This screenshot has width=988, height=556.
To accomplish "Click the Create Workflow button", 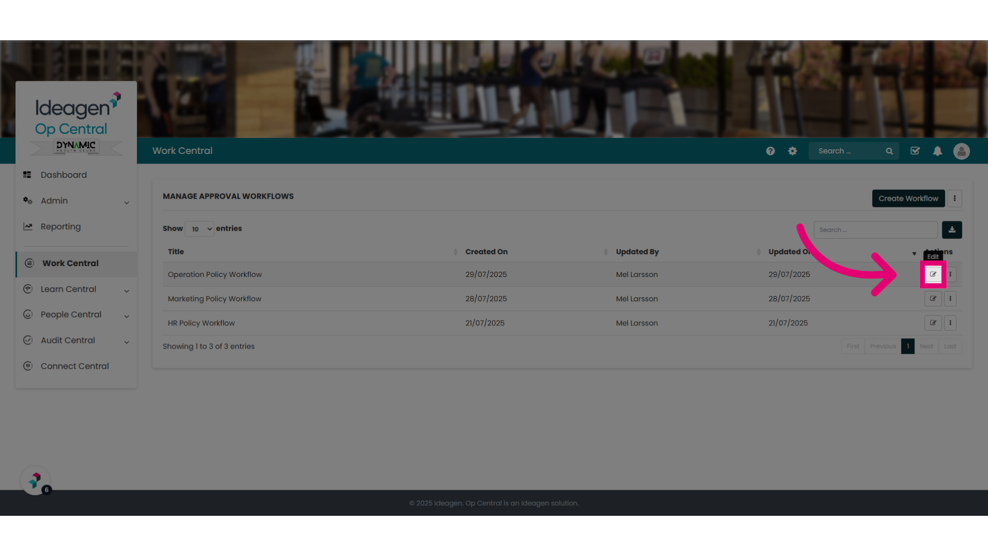I will [908, 198].
